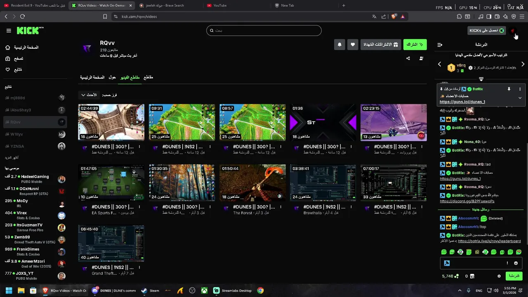Click the exclamation commands icon in chat input
This screenshot has height=297, width=528.
507,263
